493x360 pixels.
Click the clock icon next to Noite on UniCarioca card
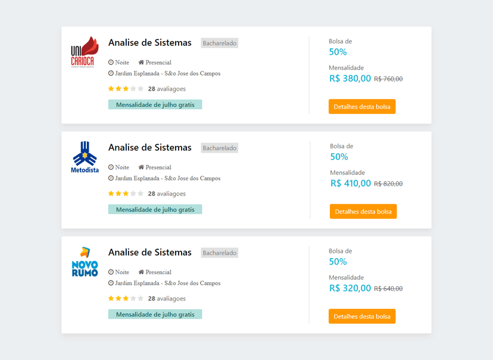coord(110,62)
